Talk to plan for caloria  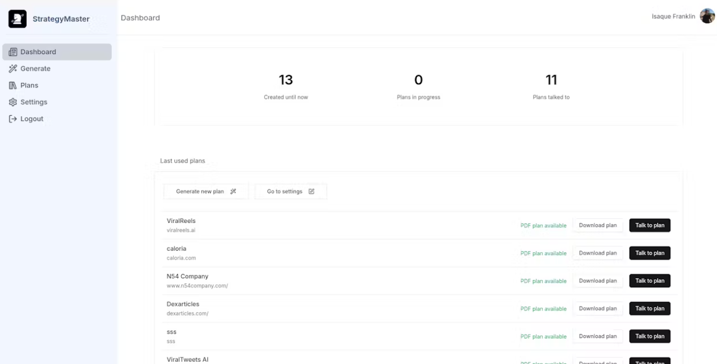(x=650, y=253)
